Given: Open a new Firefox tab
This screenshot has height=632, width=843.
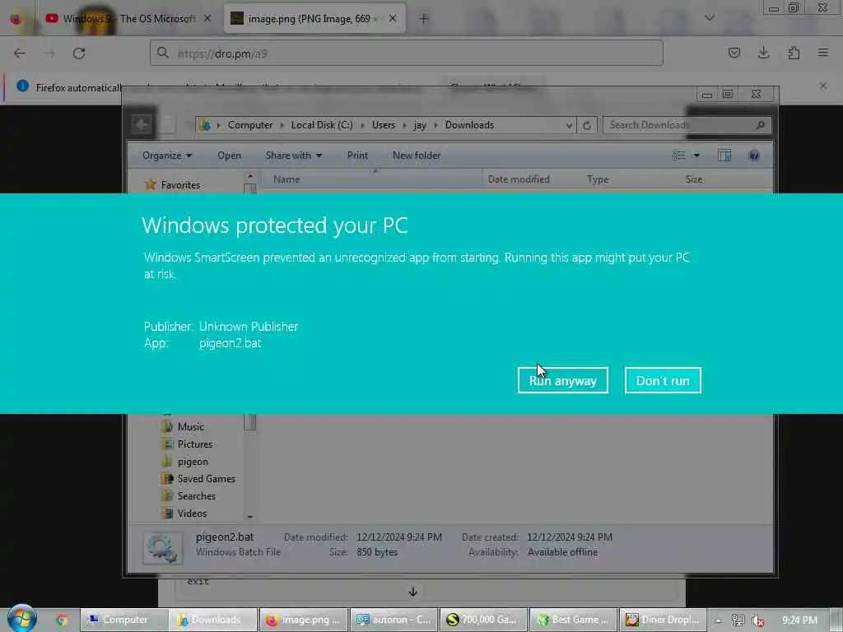Looking at the screenshot, I should [424, 19].
